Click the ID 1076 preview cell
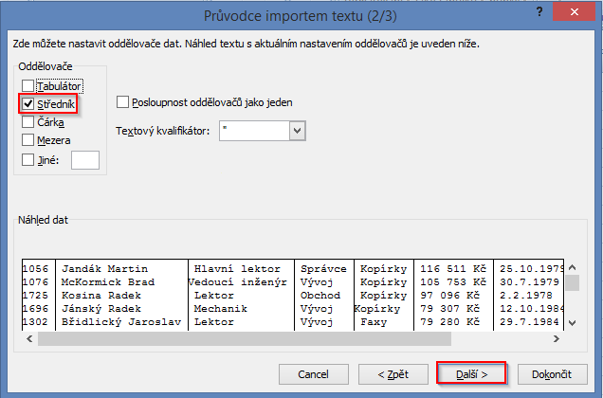Image resolution: width=603 pixels, height=398 pixels. 35,282
